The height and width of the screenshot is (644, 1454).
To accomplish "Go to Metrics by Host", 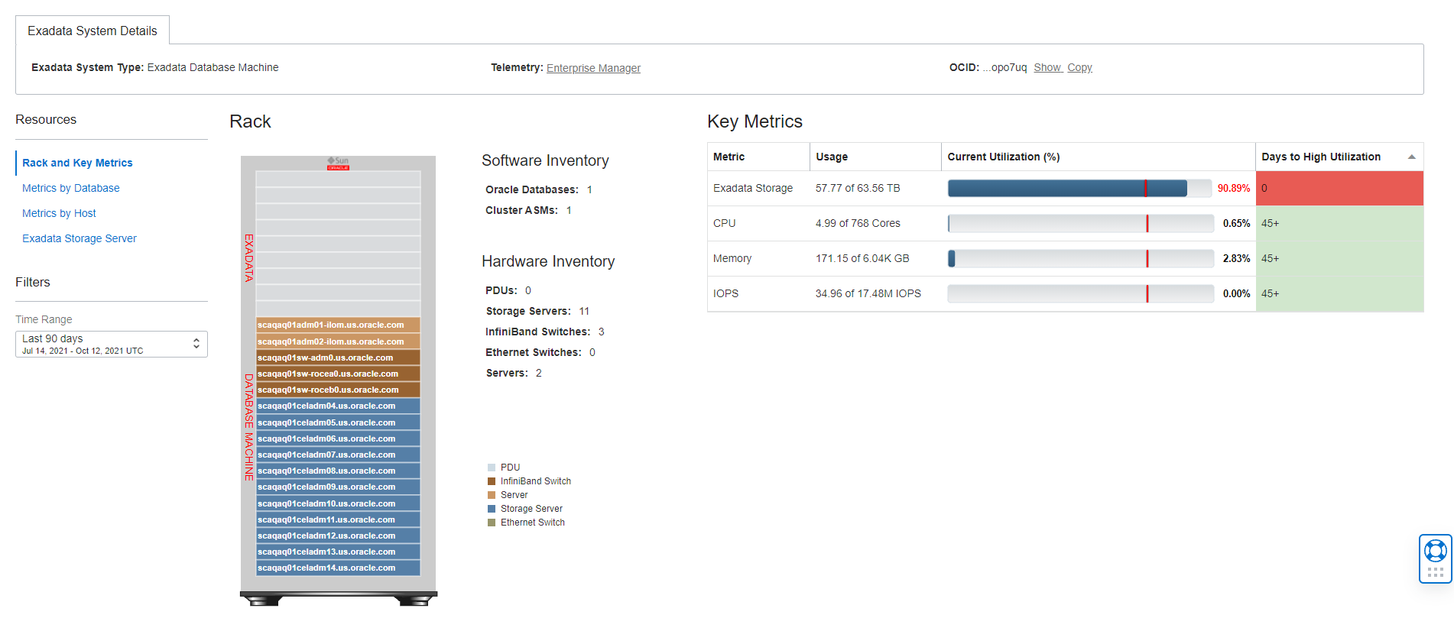I will pos(59,213).
